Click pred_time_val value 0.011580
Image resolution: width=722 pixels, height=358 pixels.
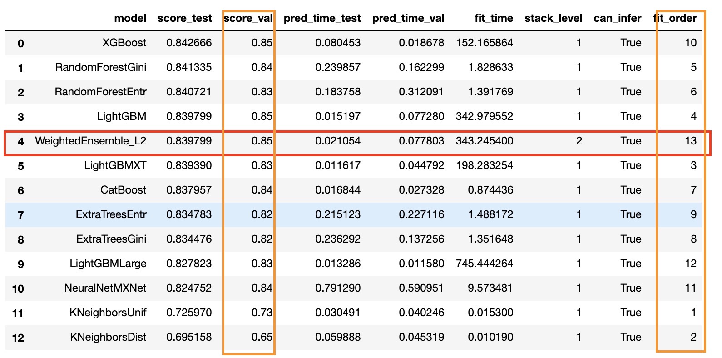tap(421, 264)
